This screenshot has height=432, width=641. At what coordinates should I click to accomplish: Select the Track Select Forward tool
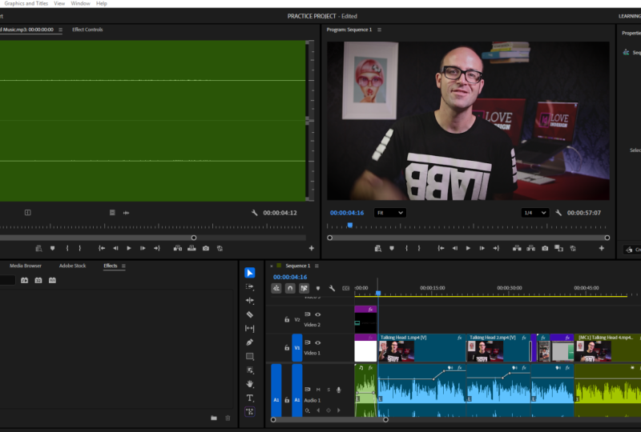250,286
